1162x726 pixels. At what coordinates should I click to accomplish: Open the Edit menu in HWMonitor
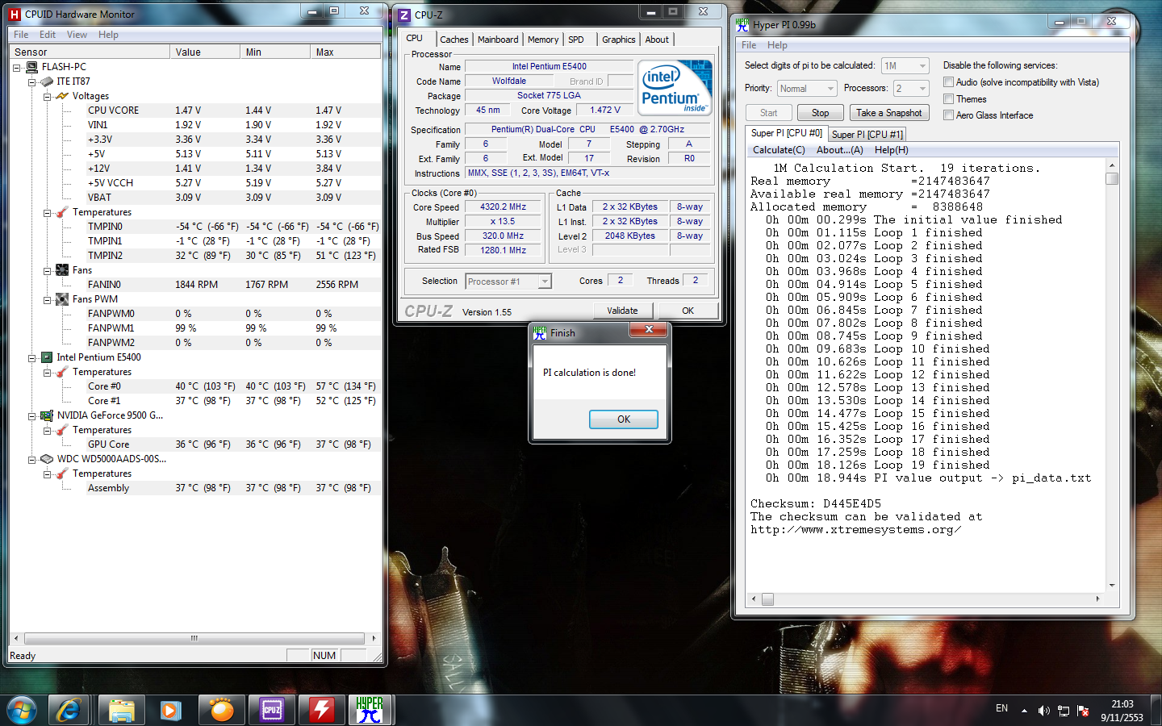click(x=48, y=35)
